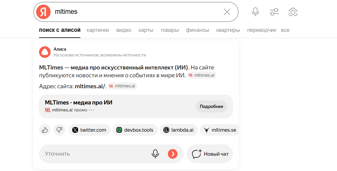The height and width of the screenshot is (171, 337).
Task: Click the Yandex logo icon
Action: coord(43,12)
